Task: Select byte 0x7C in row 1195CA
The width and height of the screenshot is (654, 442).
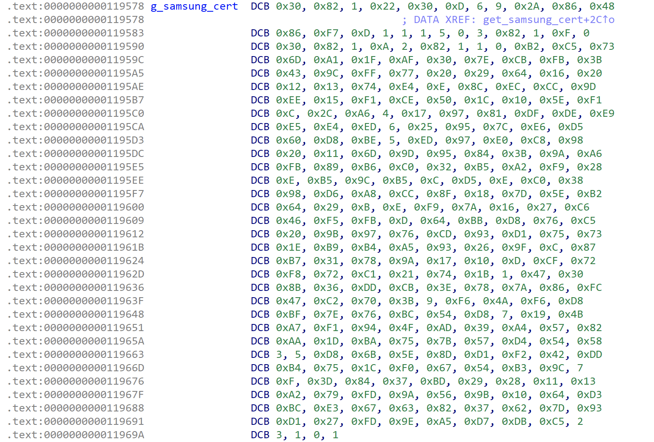Action: coord(496,127)
